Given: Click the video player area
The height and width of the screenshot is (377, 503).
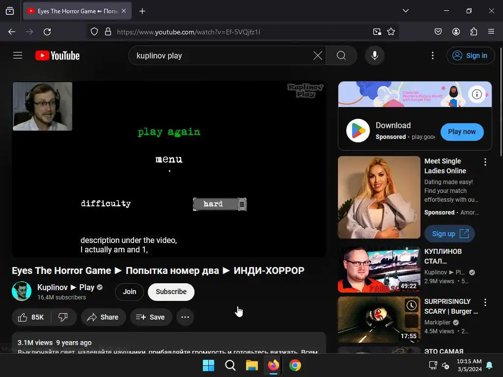Looking at the screenshot, I should point(169,169).
